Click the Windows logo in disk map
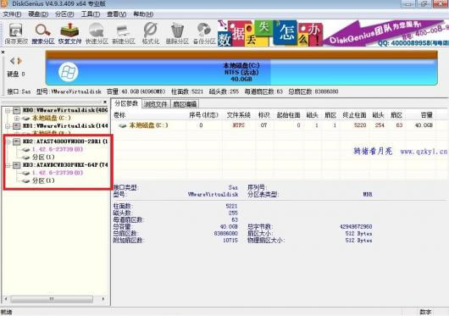This screenshot has height=316, width=449. pos(68,71)
